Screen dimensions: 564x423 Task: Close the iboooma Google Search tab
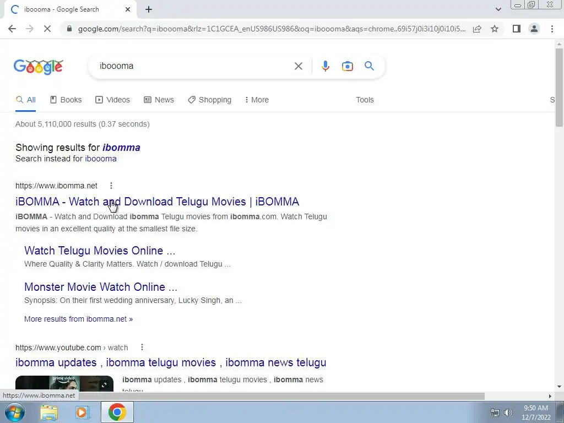128,10
